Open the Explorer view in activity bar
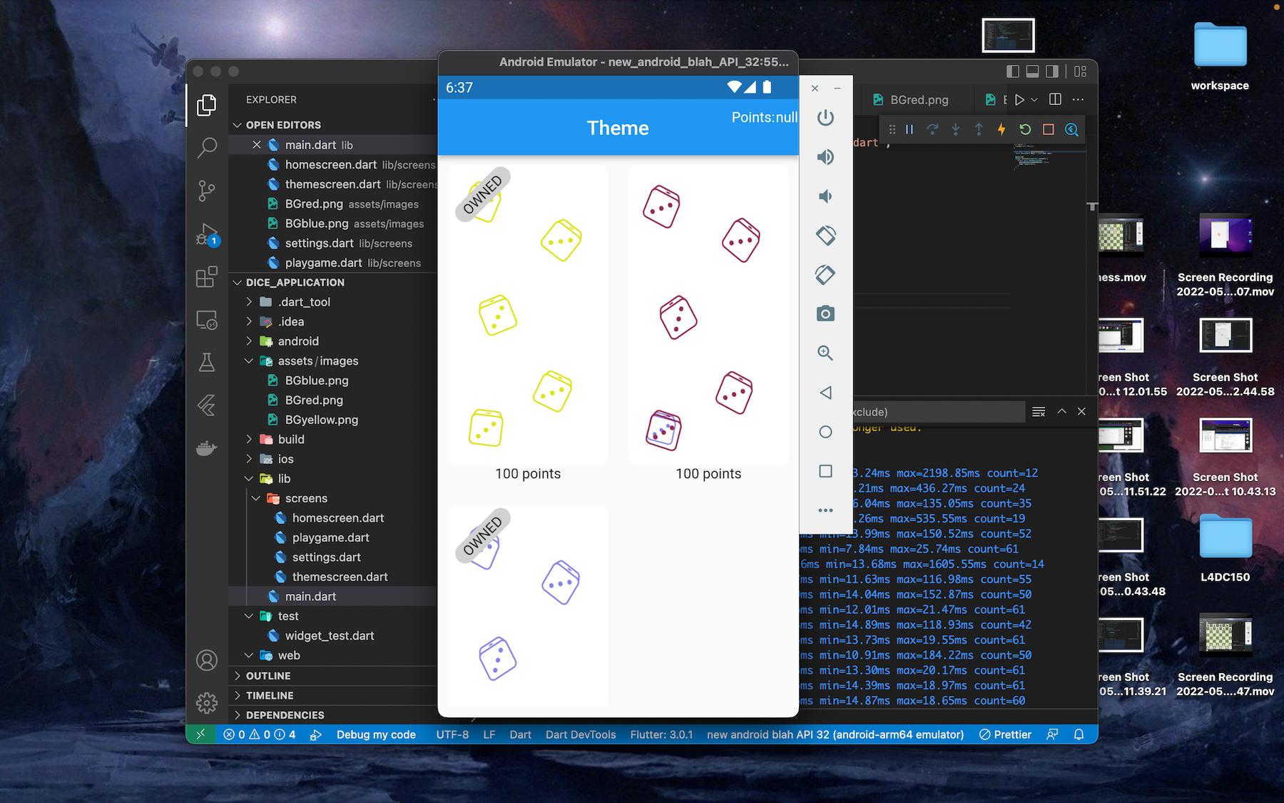Screen dimensions: 1284x803 tap(207, 105)
